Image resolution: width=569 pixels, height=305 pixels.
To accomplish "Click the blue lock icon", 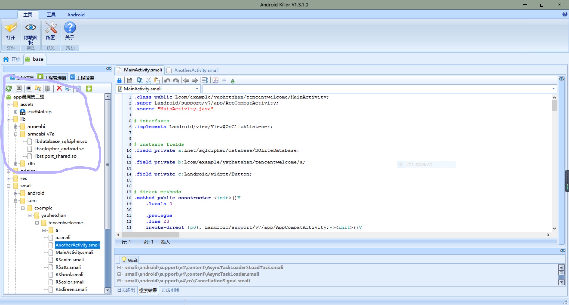I will coord(119,80).
